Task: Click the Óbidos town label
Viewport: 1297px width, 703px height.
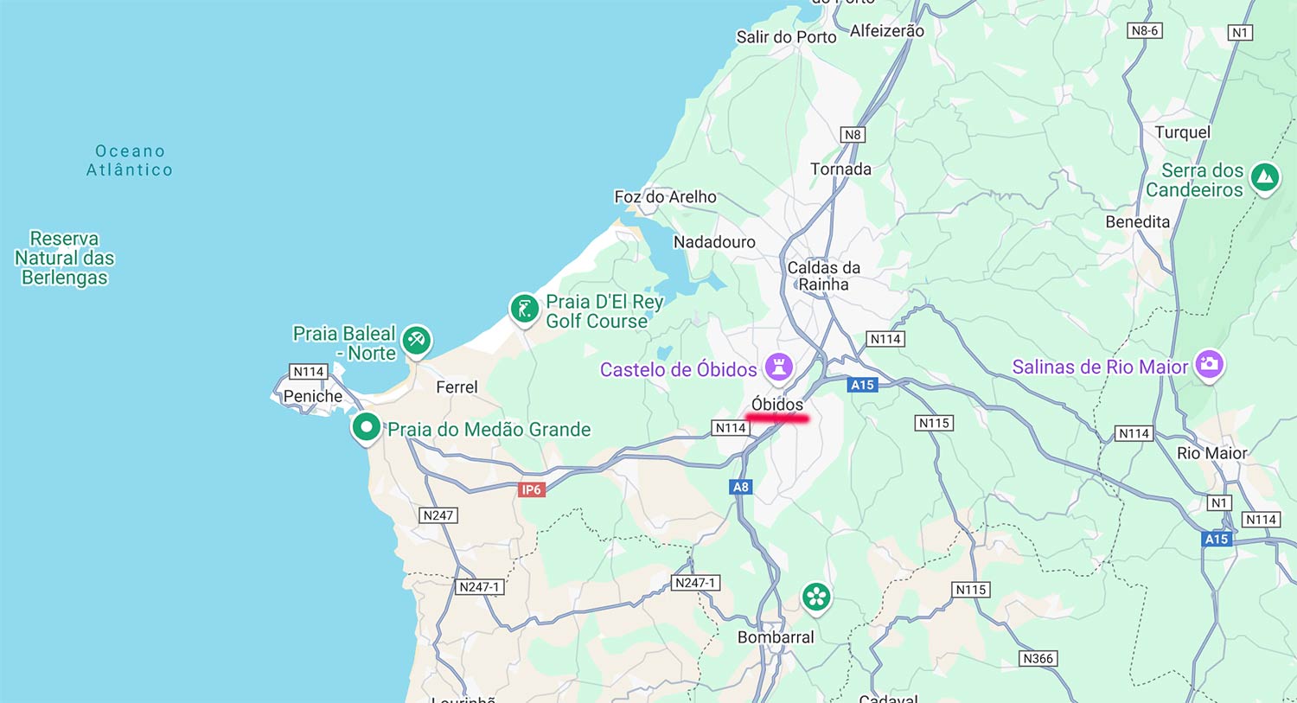Action: (x=777, y=405)
